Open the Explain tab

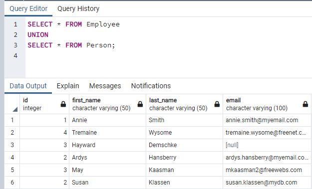pos(68,86)
